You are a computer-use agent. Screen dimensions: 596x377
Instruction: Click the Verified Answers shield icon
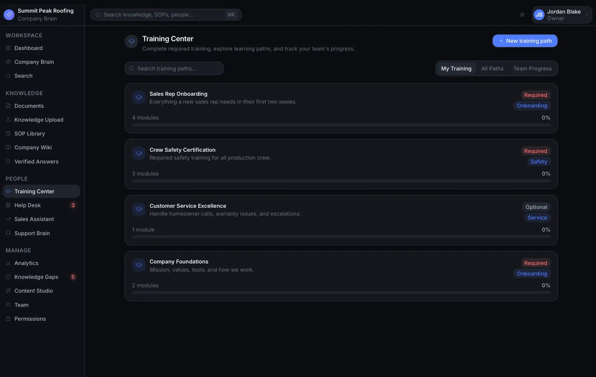pos(8,161)
